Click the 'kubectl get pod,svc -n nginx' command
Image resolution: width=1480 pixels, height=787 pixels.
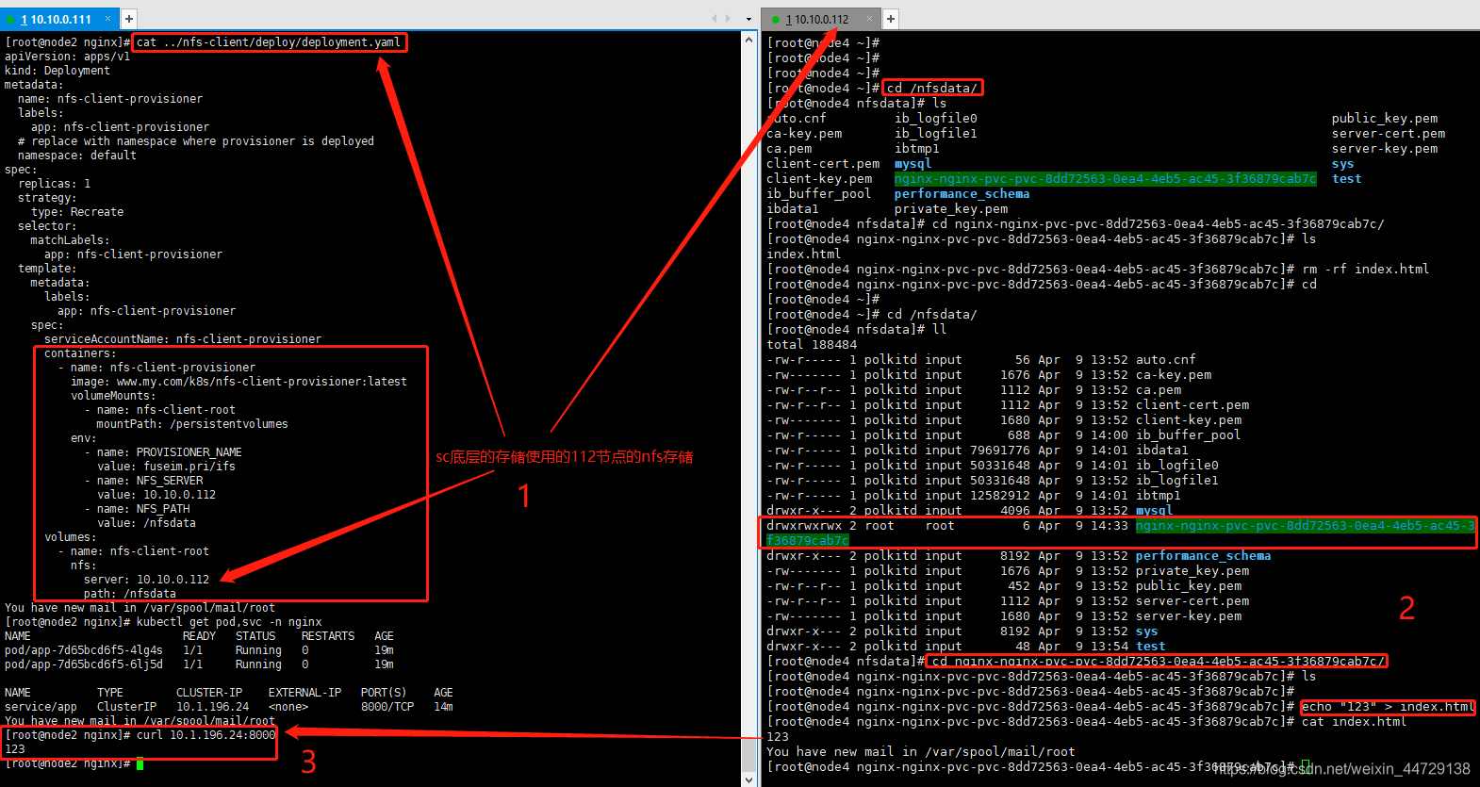[229, 622]
